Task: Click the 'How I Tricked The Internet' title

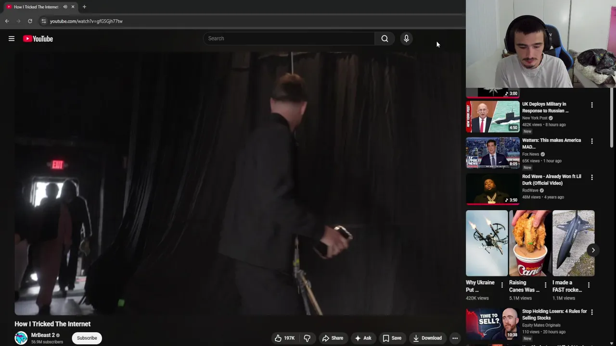Action: pos(52,324)
